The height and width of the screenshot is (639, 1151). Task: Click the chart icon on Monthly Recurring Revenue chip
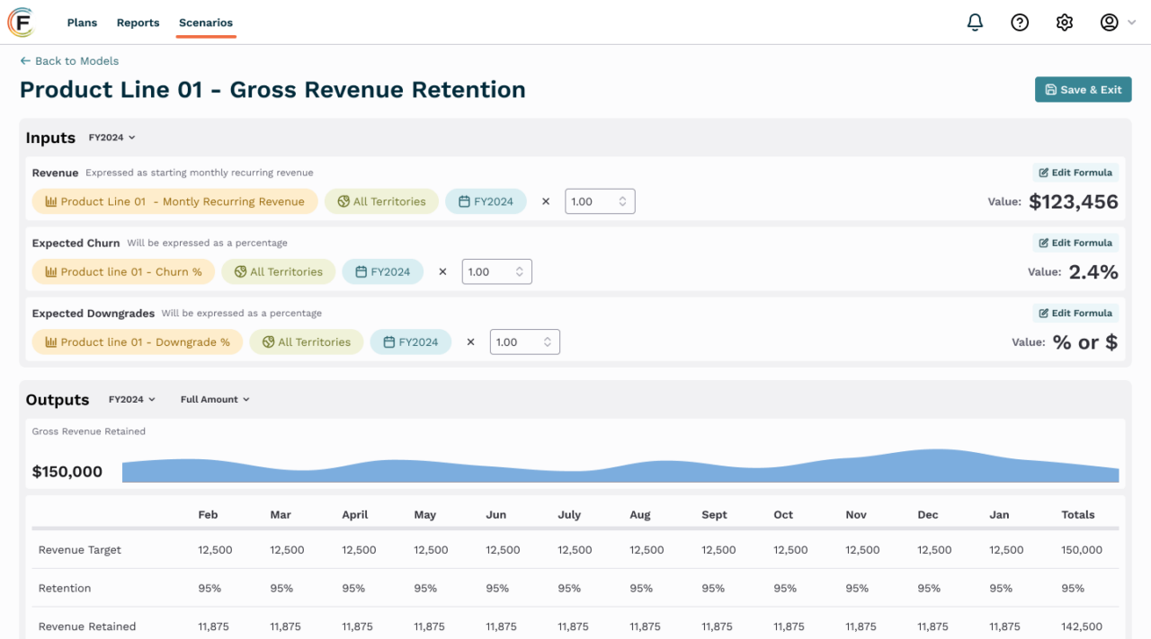50,201
